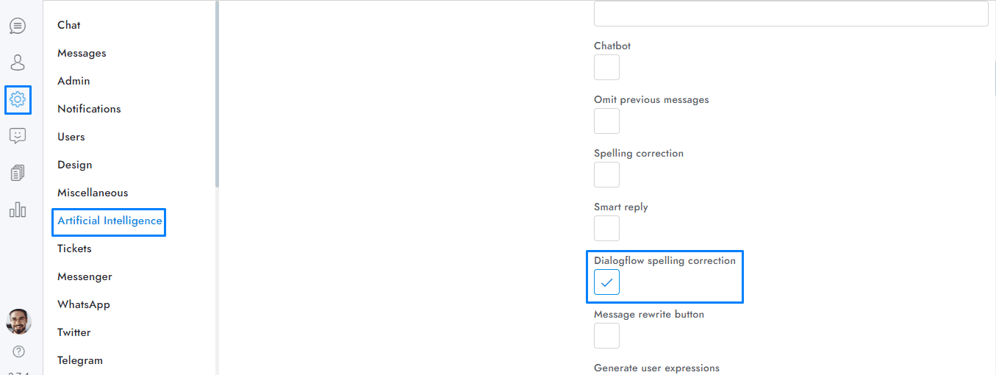This screenshot has width=996, height=375.
Task: Open the reports bar chart icon
Action: pos(18,210)
